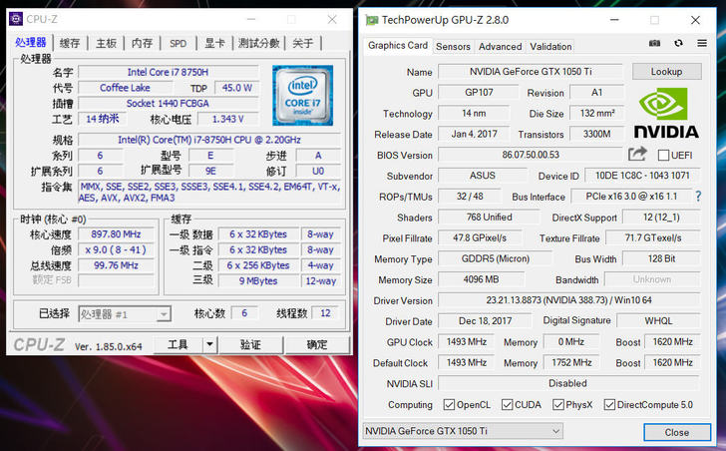Click the 核心电压 value 1.343 V
The width and height of the screenshot is (726, 451).
pyautogui.click(x=227, y=119)
